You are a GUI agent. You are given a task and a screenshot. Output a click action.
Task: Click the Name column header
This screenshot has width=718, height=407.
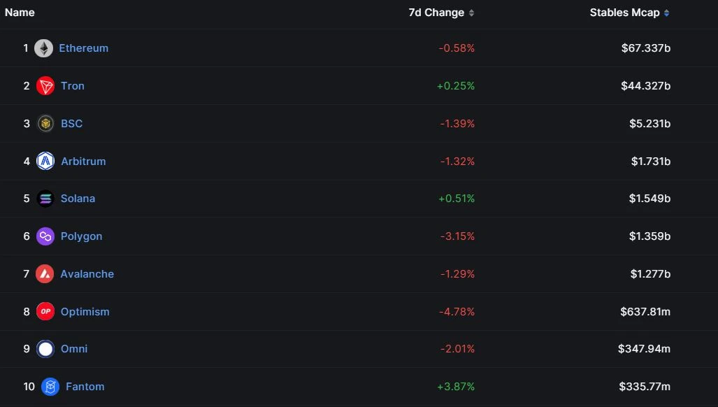click(x=20, y=13)
